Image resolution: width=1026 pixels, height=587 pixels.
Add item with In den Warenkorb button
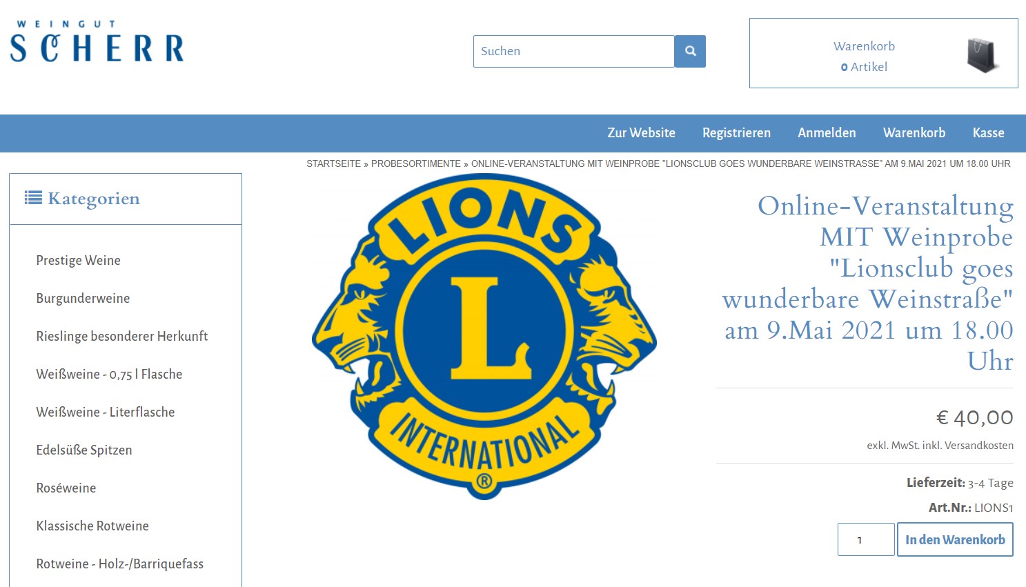tap(955, 539)
